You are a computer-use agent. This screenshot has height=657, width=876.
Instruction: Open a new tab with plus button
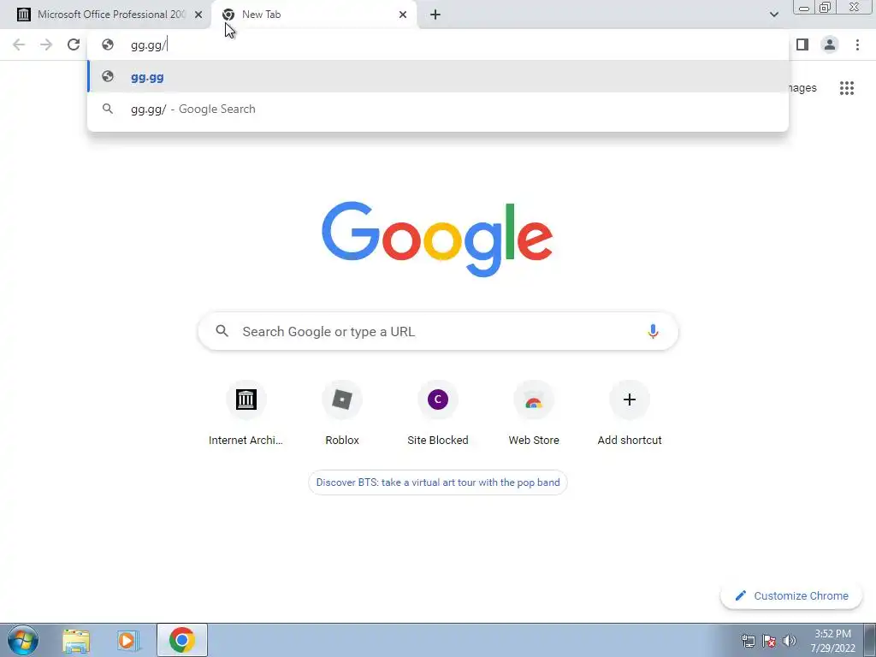tap(435, 15)
